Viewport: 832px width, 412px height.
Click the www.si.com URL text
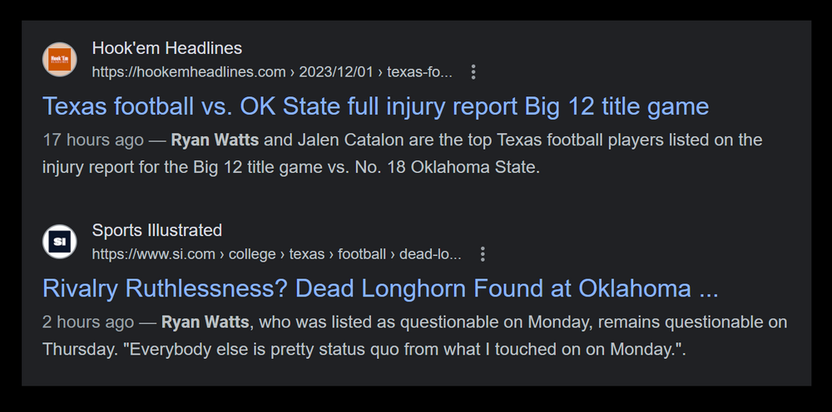[153, 254]
